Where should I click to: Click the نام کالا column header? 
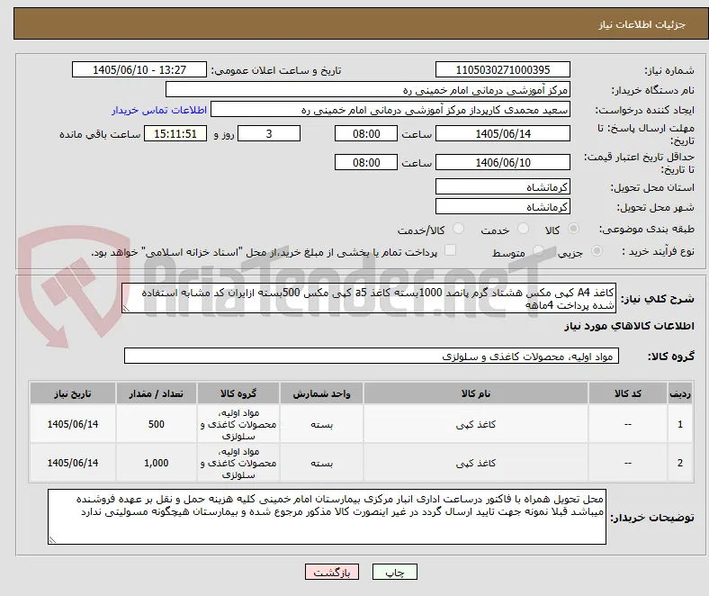tap(476, 393)
